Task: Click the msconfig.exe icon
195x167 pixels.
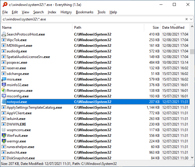Action: pos(4,96)
